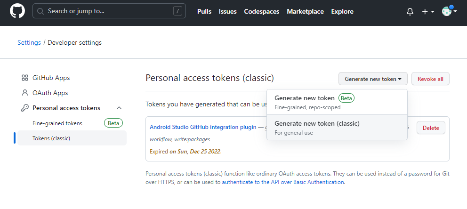Click the GitHub Apps grid icon
This screenshot has width=467, height=209.
[x=25, y=78]
